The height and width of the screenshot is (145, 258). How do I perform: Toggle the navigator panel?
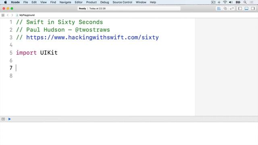pos(240,8)
